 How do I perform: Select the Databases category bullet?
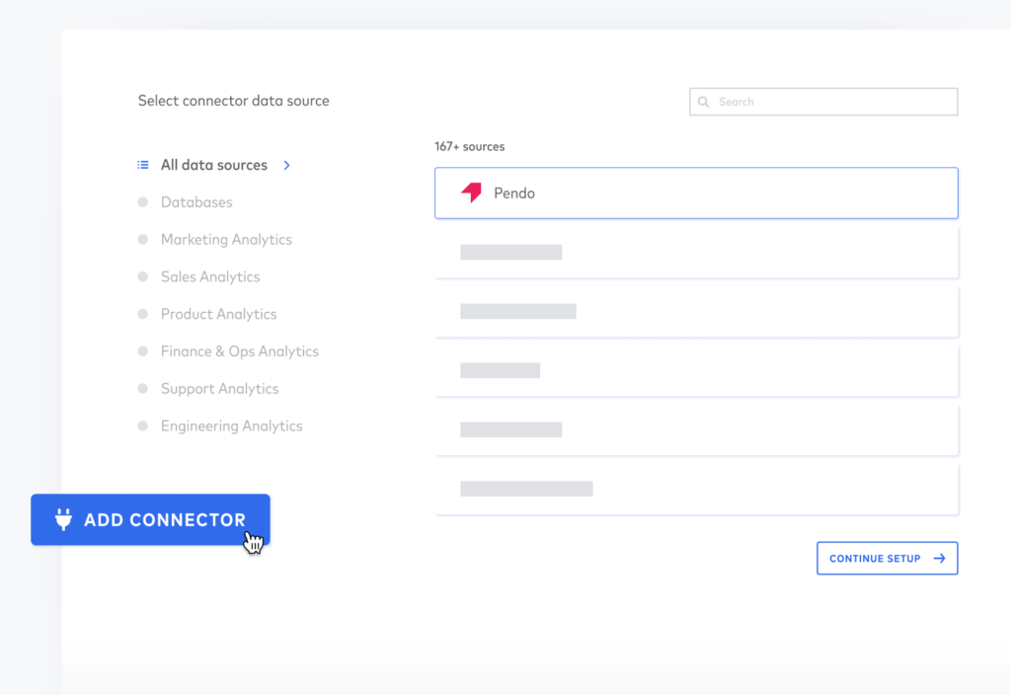[142, 202]
